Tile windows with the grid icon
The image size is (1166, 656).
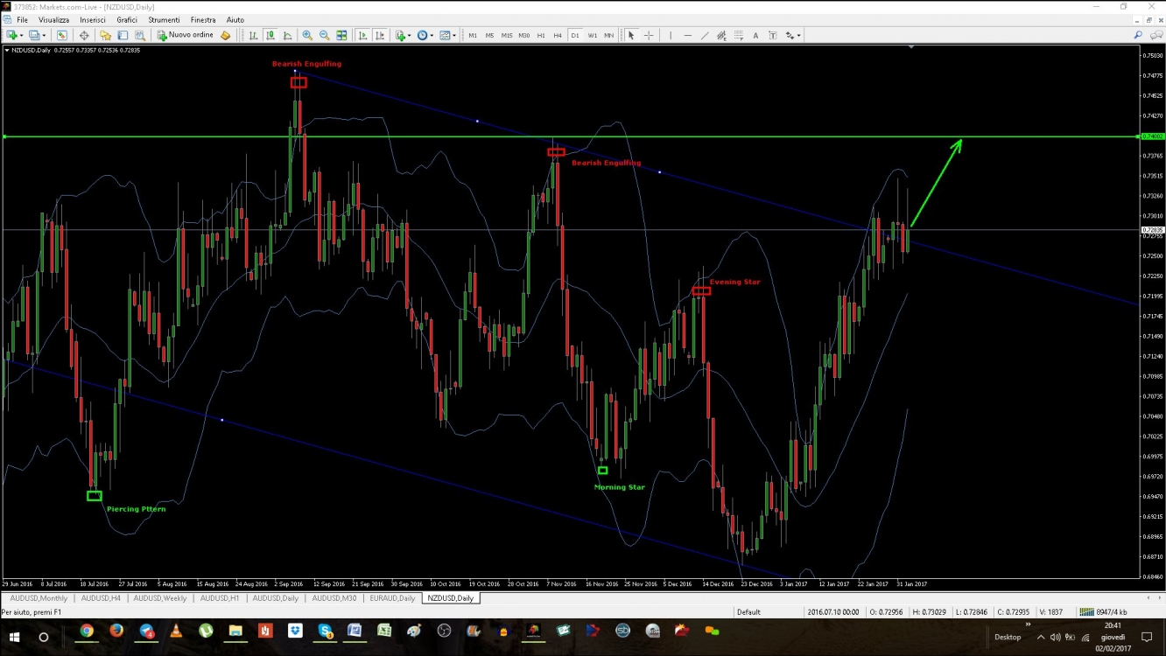[x=341, y=35]
